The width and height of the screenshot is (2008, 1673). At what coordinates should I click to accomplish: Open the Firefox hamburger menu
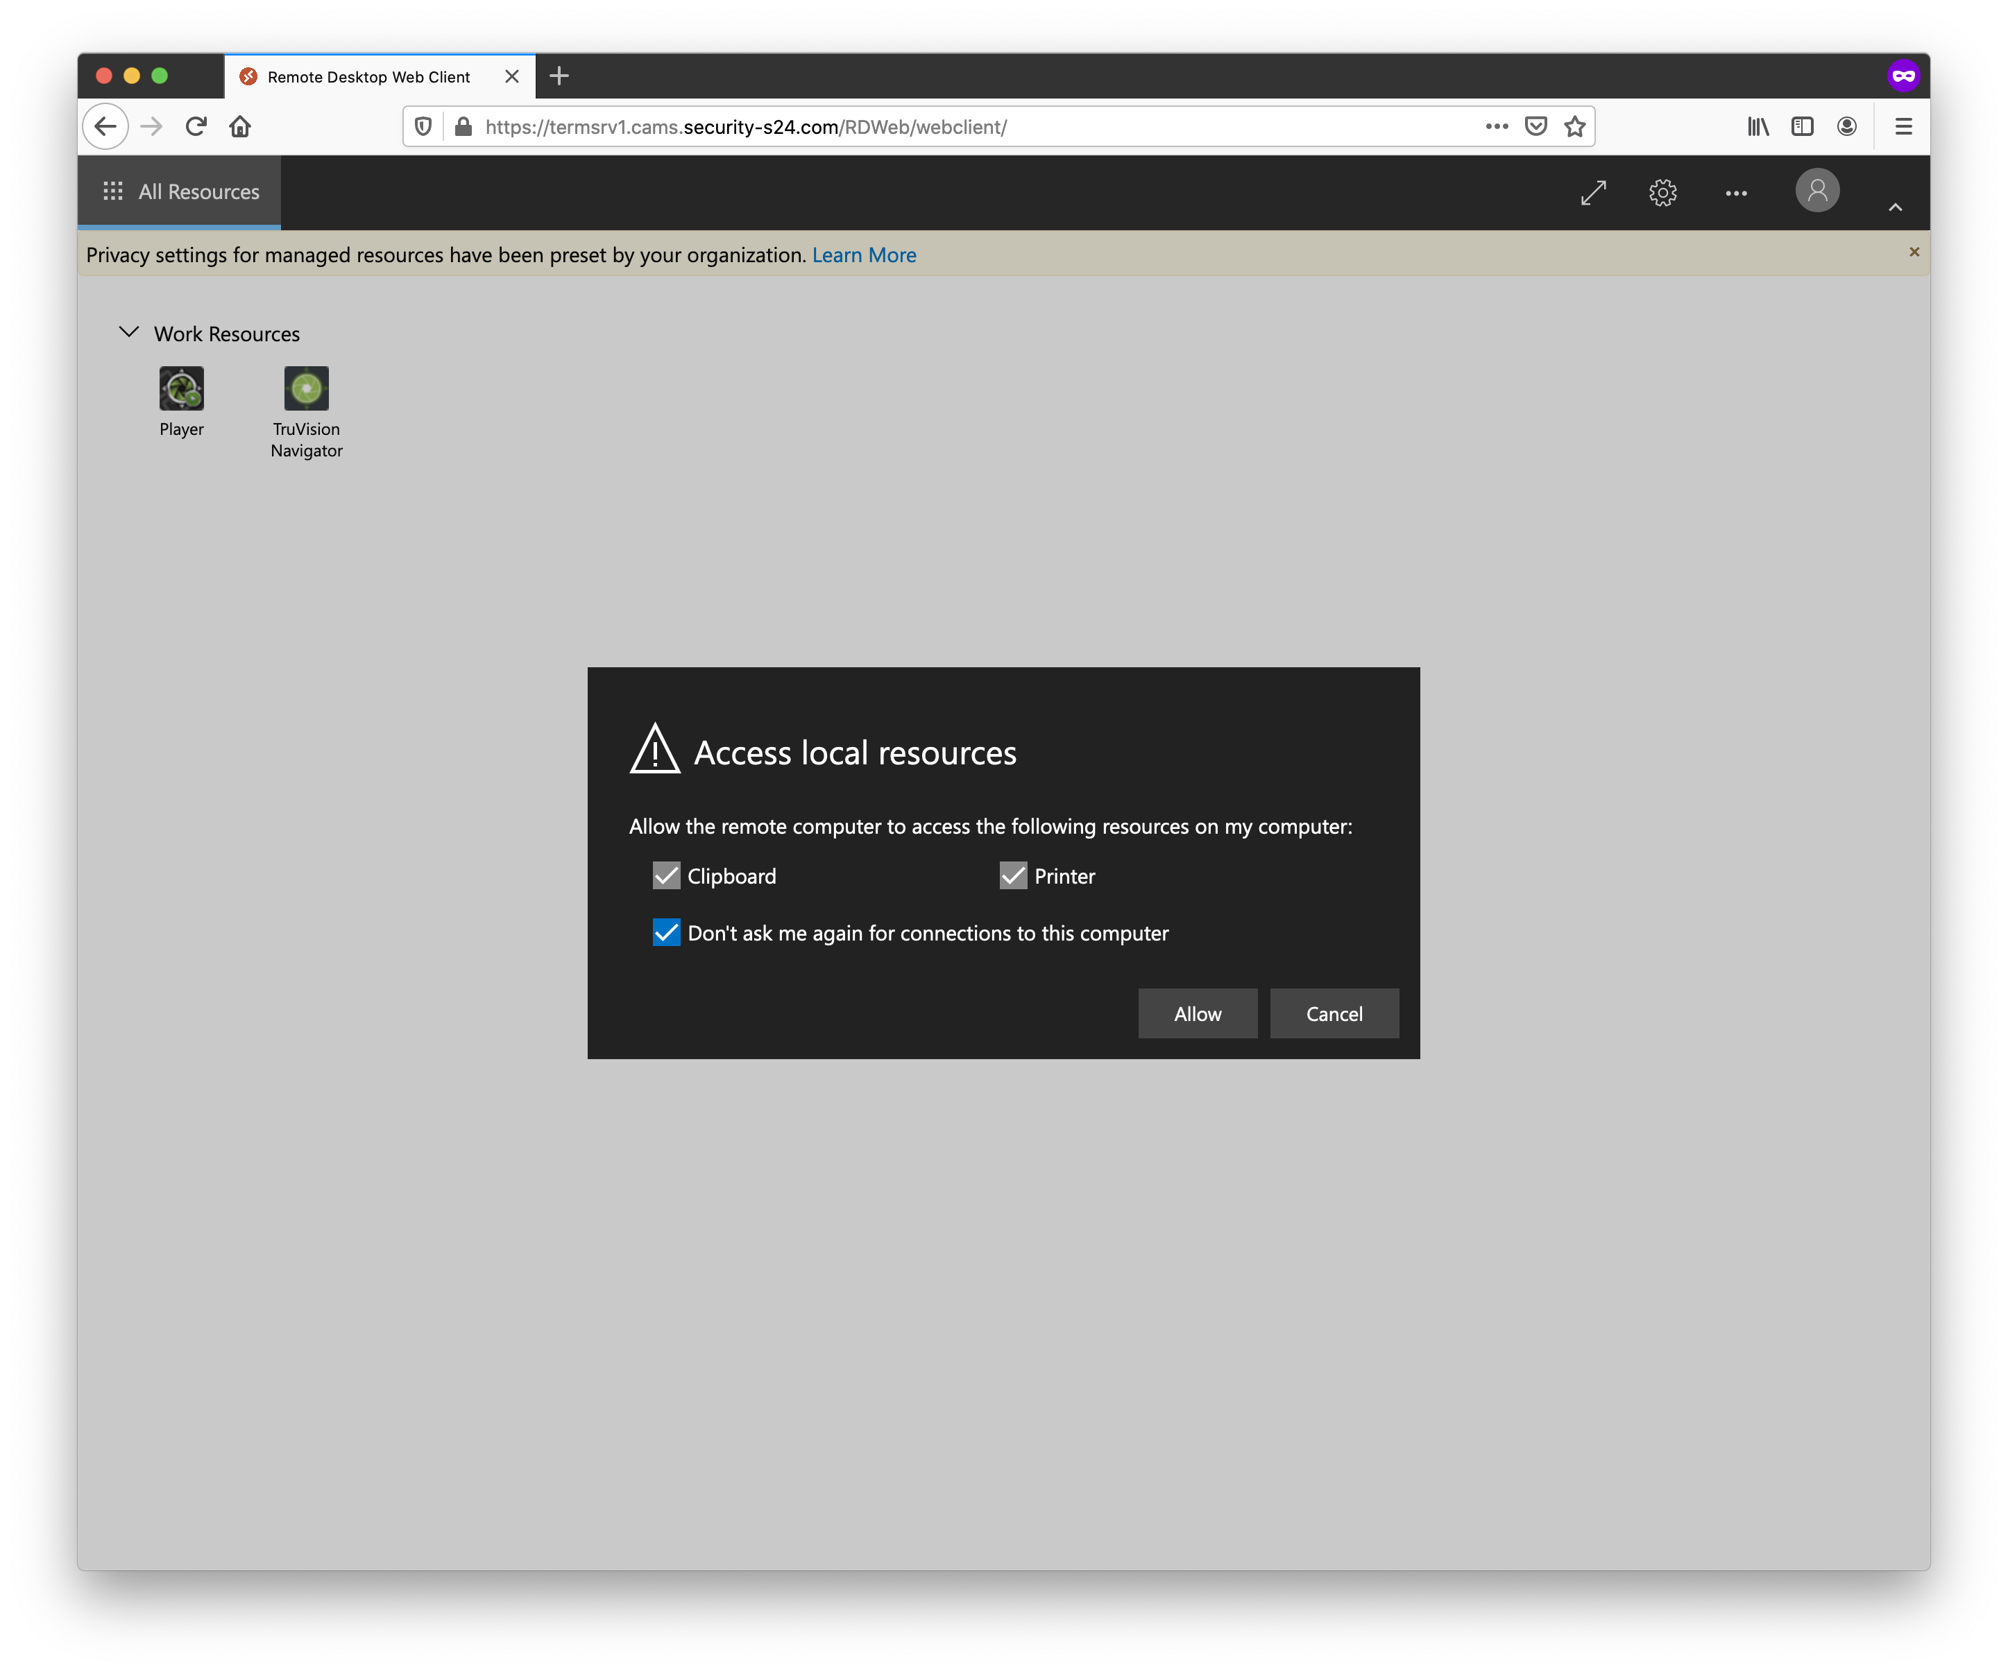click(x=1903, y=126)
